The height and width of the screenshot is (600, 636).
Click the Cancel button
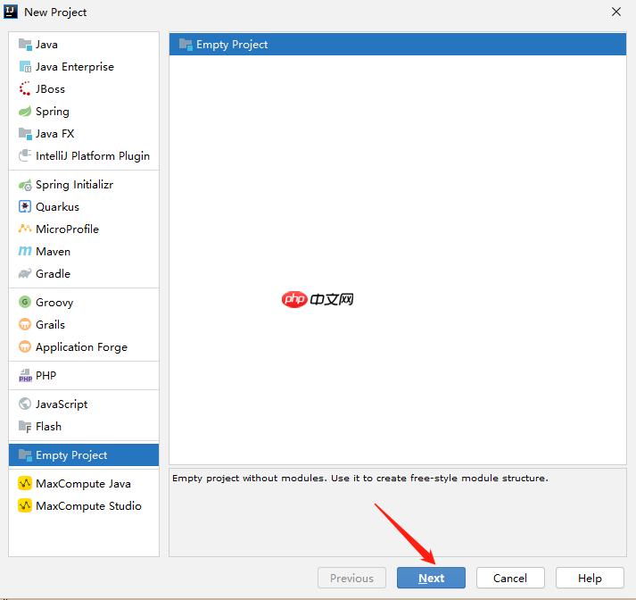tap(510, 578)
